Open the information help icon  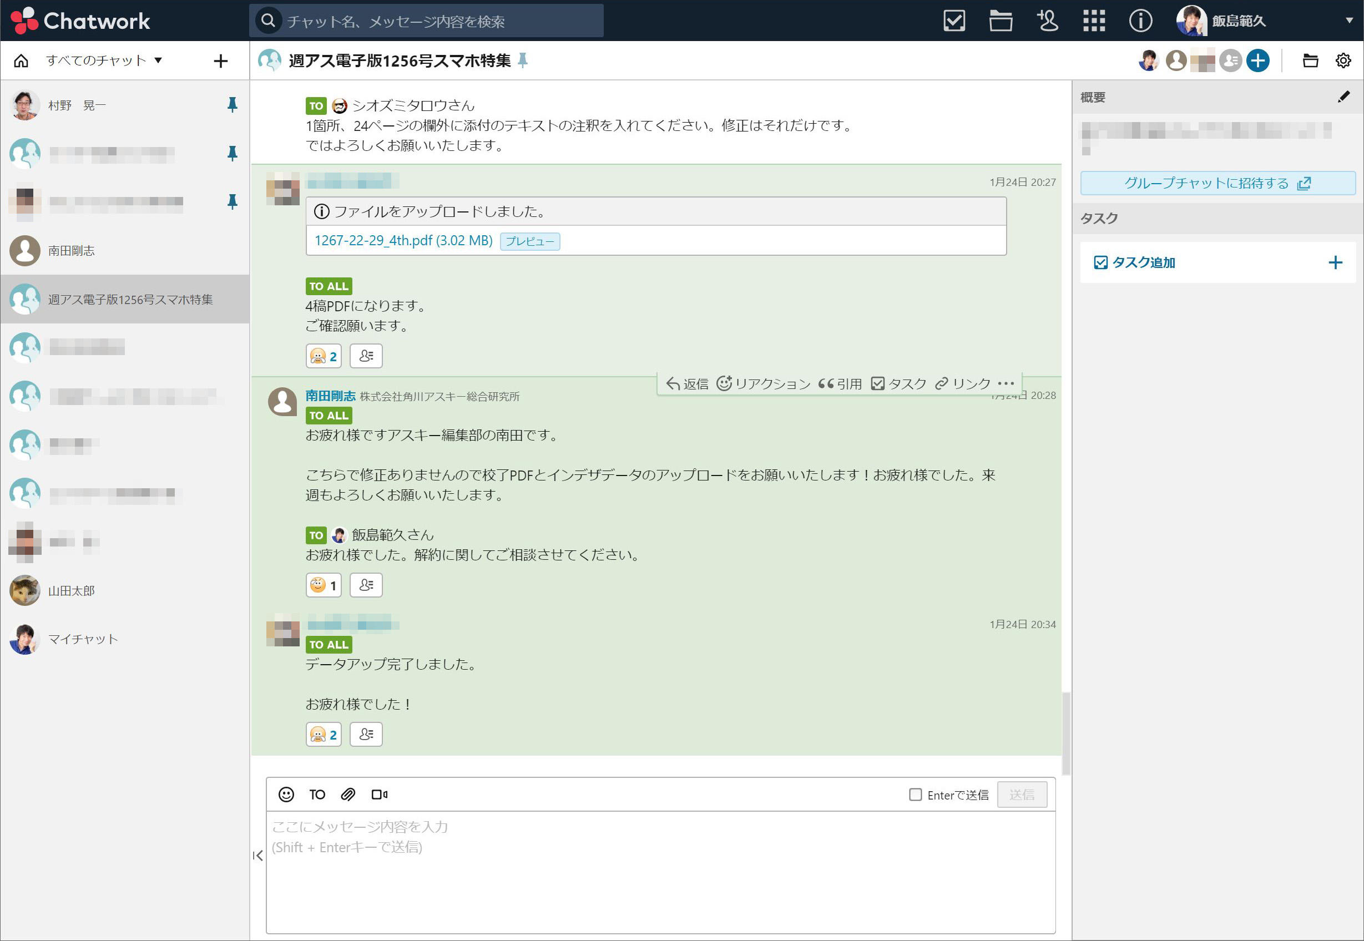click(1140, 21)
